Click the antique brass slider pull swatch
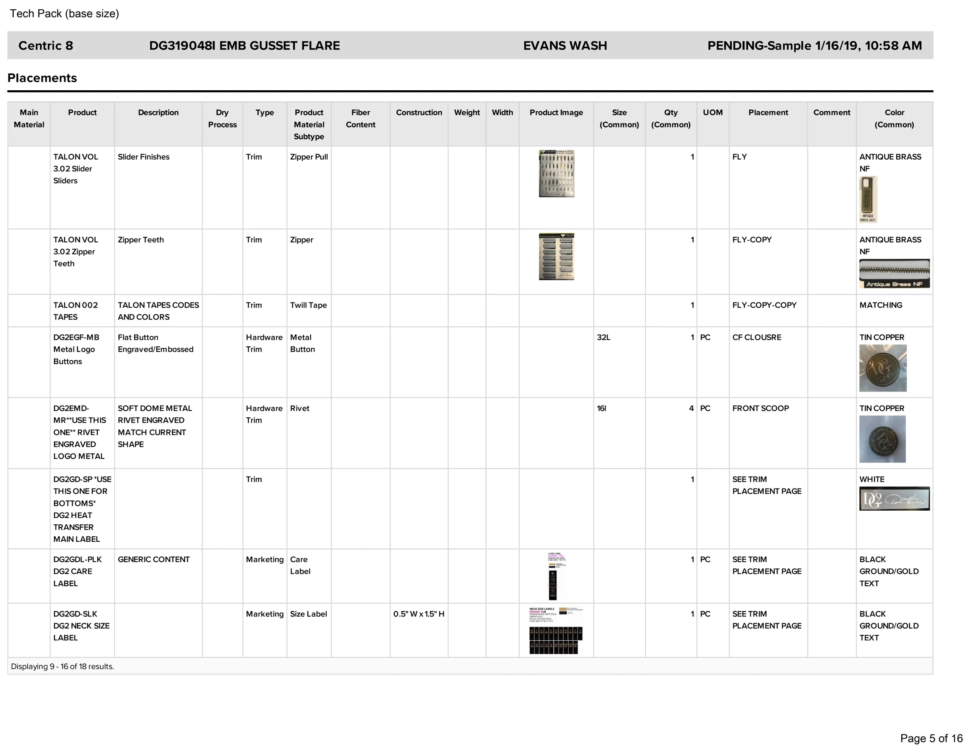 click(x=868, y=199)
